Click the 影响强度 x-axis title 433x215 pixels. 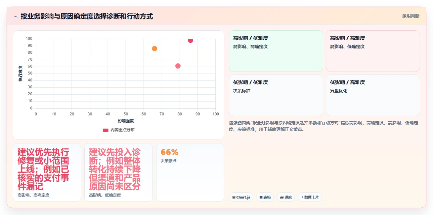126,121
